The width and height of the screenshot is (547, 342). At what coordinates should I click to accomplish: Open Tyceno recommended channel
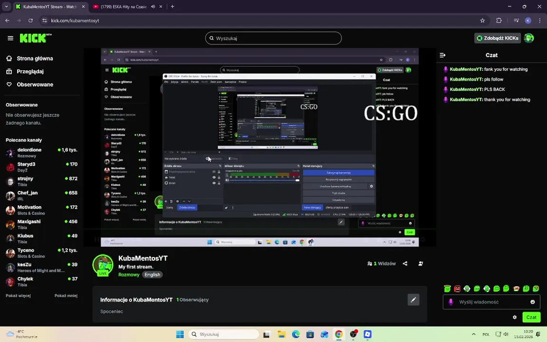coord(41,253)
